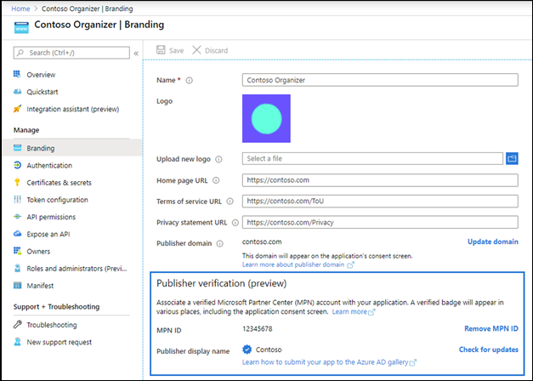533x381 pixels.
Task: Click the Privacy statement URL text field
Action: point(380,222)
